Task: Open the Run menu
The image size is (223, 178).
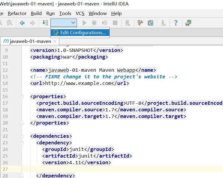Action: (50, 14)
